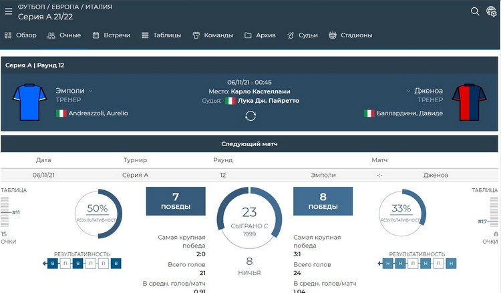The image size is (501, 293).
Task: Open the hamburger menu
Action: coord(8,11)
